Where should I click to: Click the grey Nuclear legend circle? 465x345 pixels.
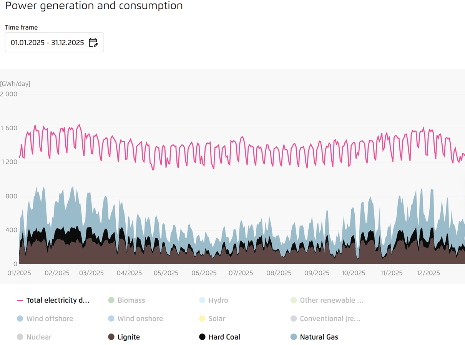click(x=20, y=337)
